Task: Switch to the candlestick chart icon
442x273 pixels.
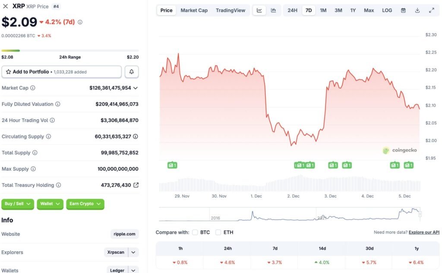Action: point(273,10)
